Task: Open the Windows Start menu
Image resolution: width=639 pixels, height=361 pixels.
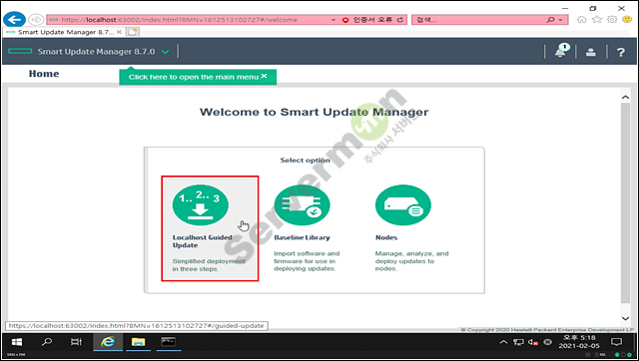Action: point(17,342)
